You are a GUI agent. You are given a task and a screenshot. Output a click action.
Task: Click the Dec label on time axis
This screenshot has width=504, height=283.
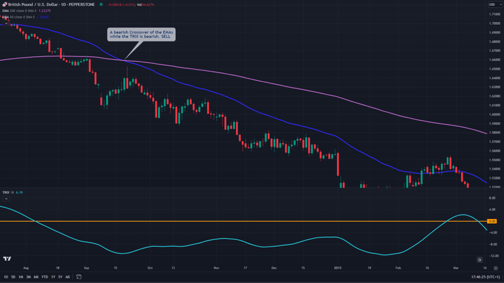[274, 268]
